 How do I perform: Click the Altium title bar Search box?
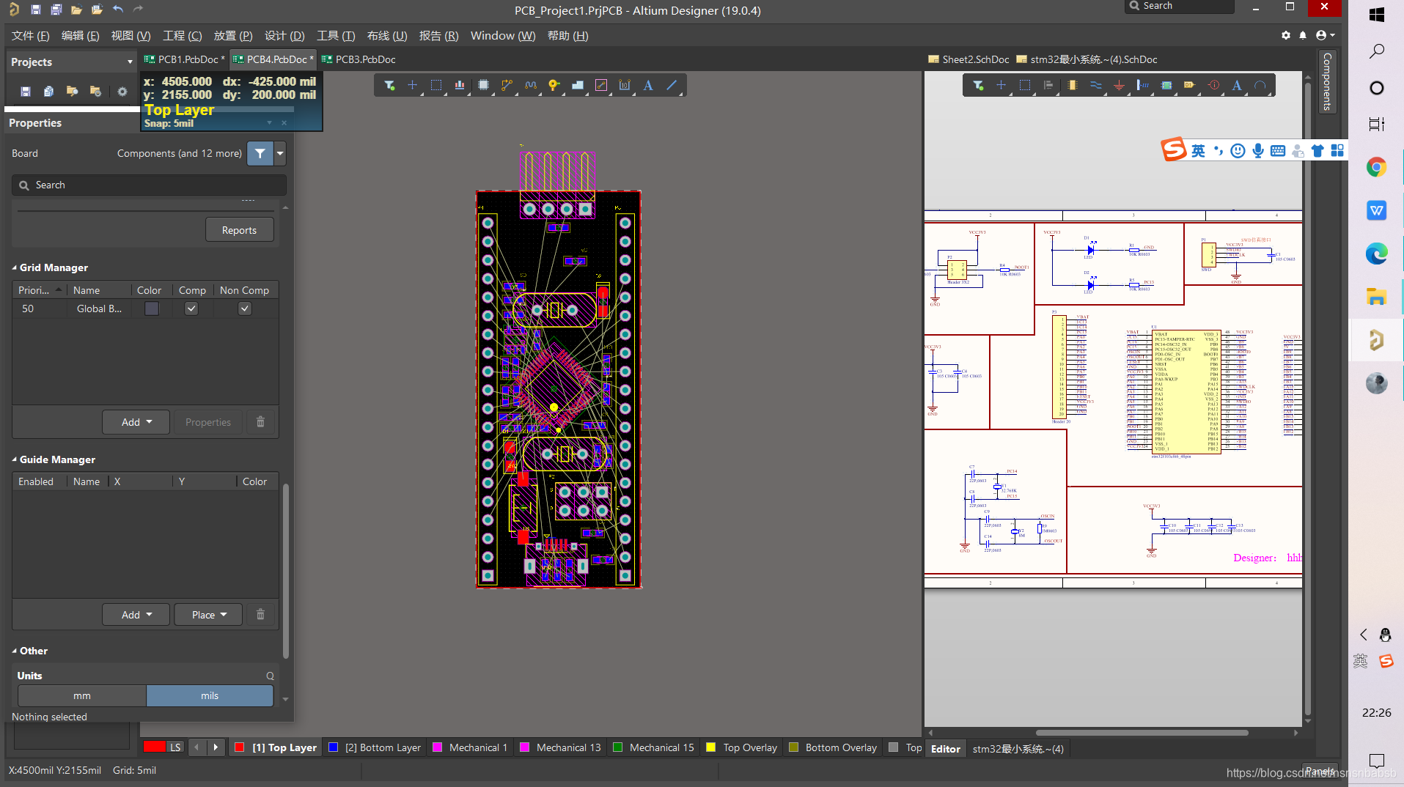1179,7
